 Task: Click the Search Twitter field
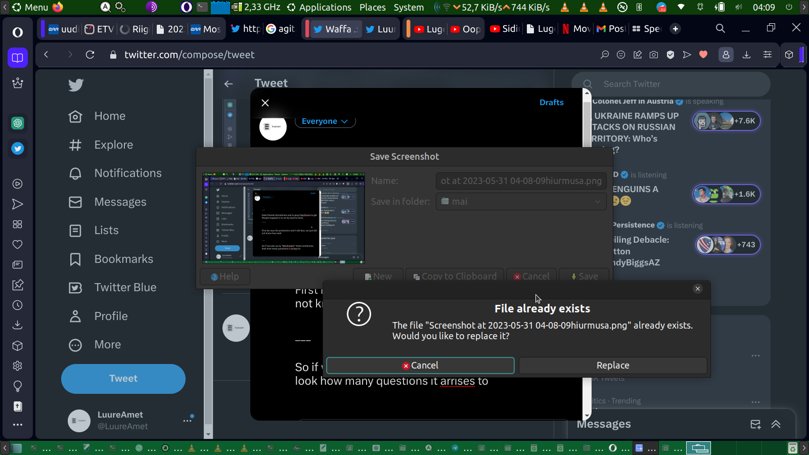tap(671, 84)
